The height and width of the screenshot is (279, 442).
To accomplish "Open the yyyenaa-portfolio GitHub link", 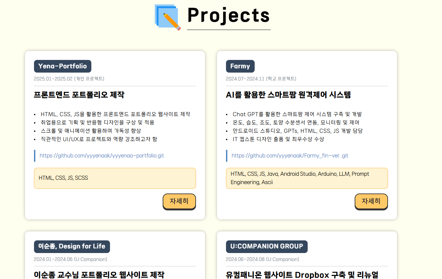I will (102, 156).
